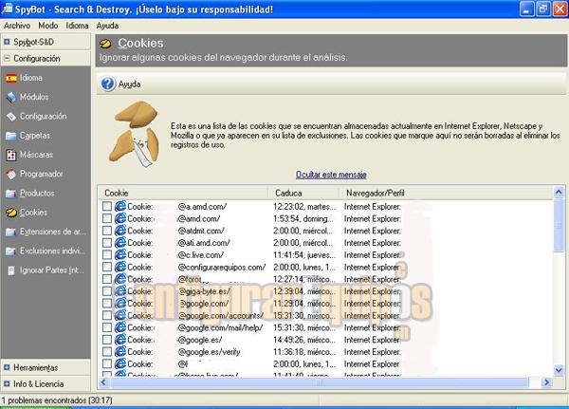Click the horizontal scrollbar thumb of cookie list
The height and width of the screenshot is (409, 569).
click(x=320, y=382)
